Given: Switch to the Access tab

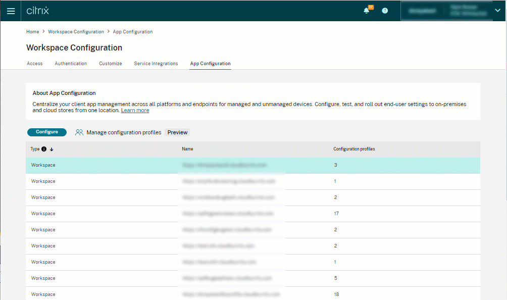Looking at the screenshot, I should 34,64.
